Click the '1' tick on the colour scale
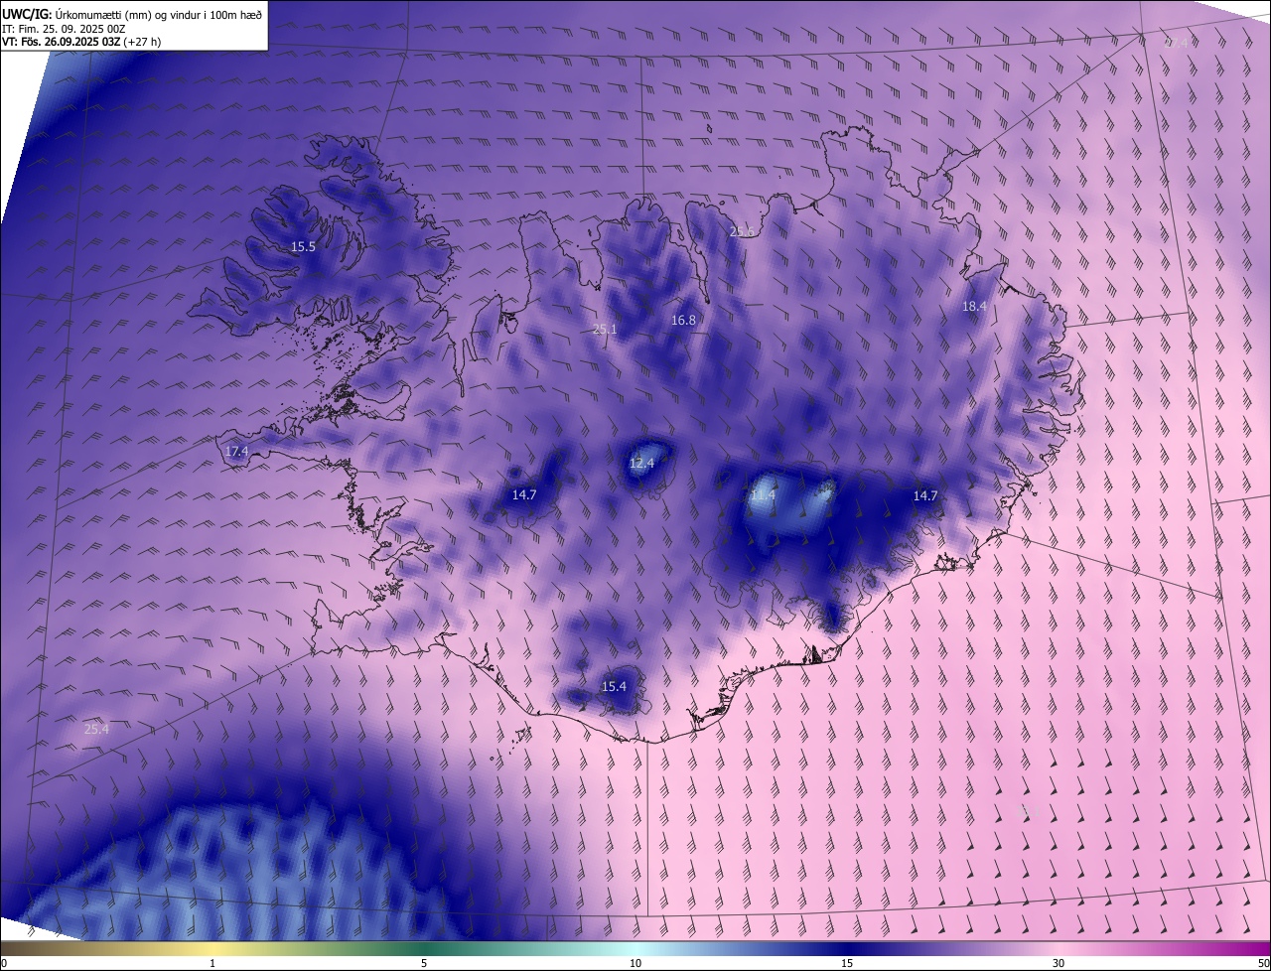 212,963
